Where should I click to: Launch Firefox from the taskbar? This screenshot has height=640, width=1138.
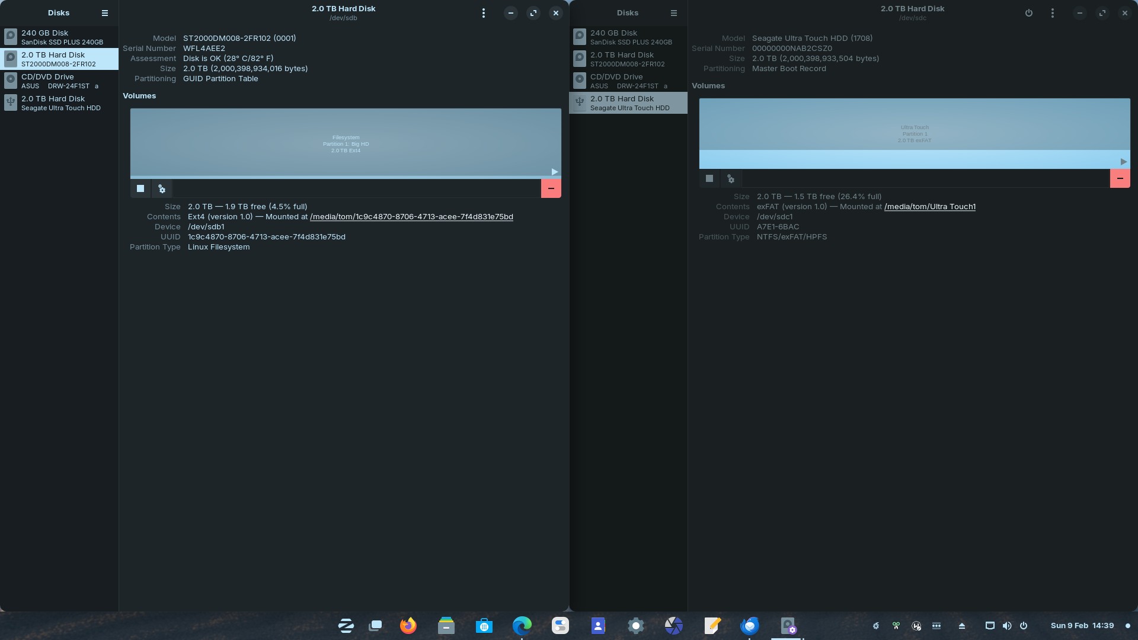pos(408,626)
